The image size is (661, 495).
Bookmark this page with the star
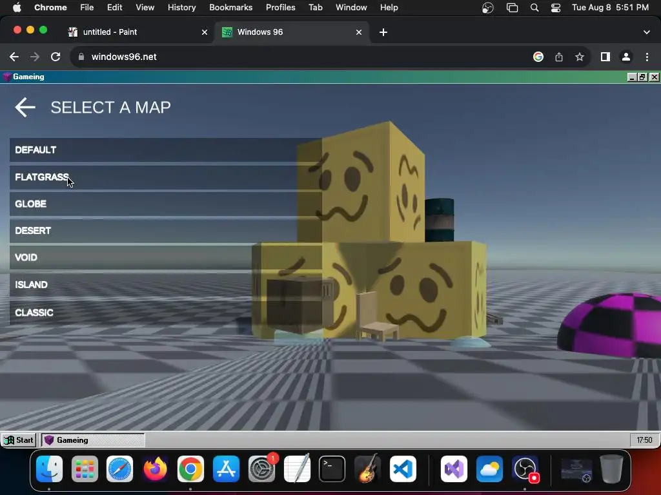click(580, 57)
